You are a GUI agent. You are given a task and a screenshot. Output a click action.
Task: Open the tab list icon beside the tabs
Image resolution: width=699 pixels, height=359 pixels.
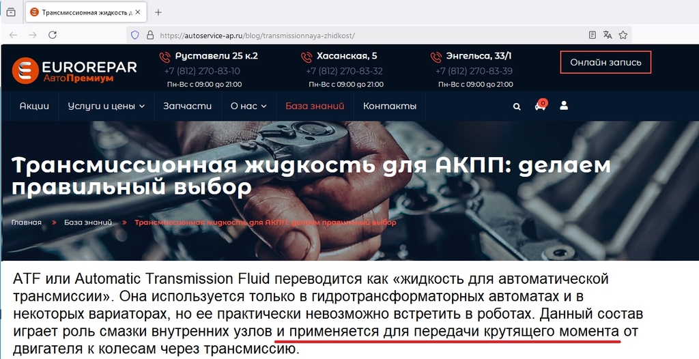tap(11, 12)
